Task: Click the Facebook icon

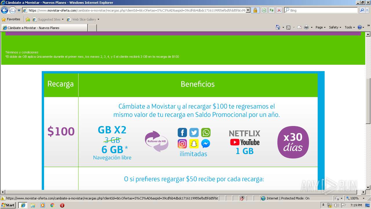Action: (182, 133)
